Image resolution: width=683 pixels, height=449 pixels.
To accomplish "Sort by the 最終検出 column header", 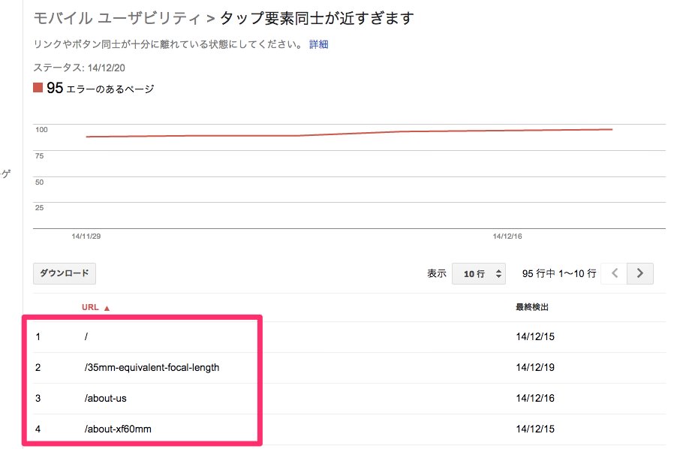I will pyautogui.click(x=532, y=307).
